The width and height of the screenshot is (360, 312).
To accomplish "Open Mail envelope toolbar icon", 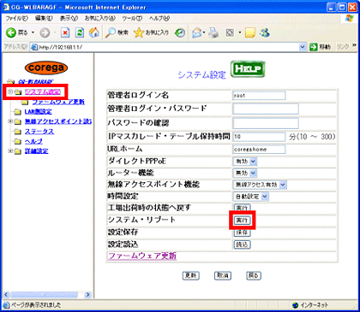I will point(197,33).
